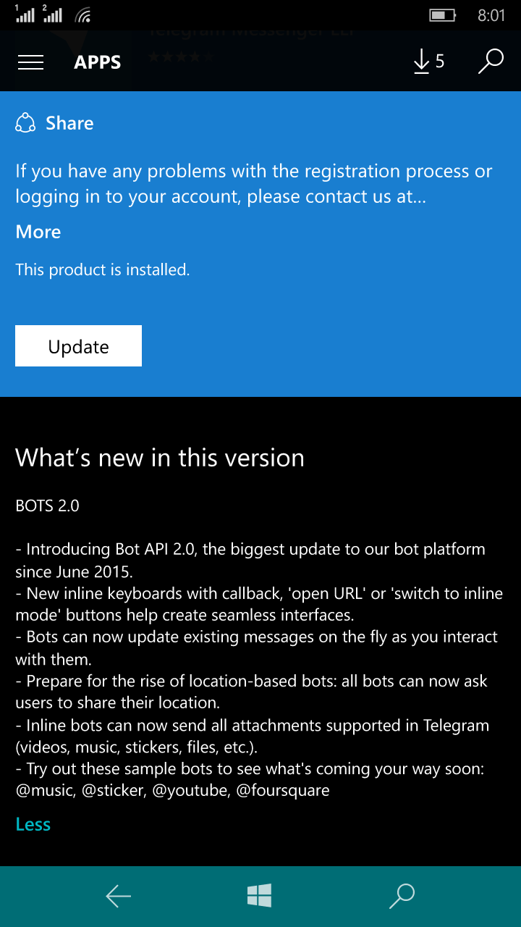
Task: Tap the search magnifier in bottom navigation bar
Action: coord(402,896)
